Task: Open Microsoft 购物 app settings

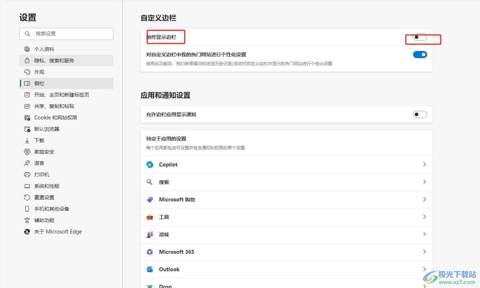Action: 287,200
